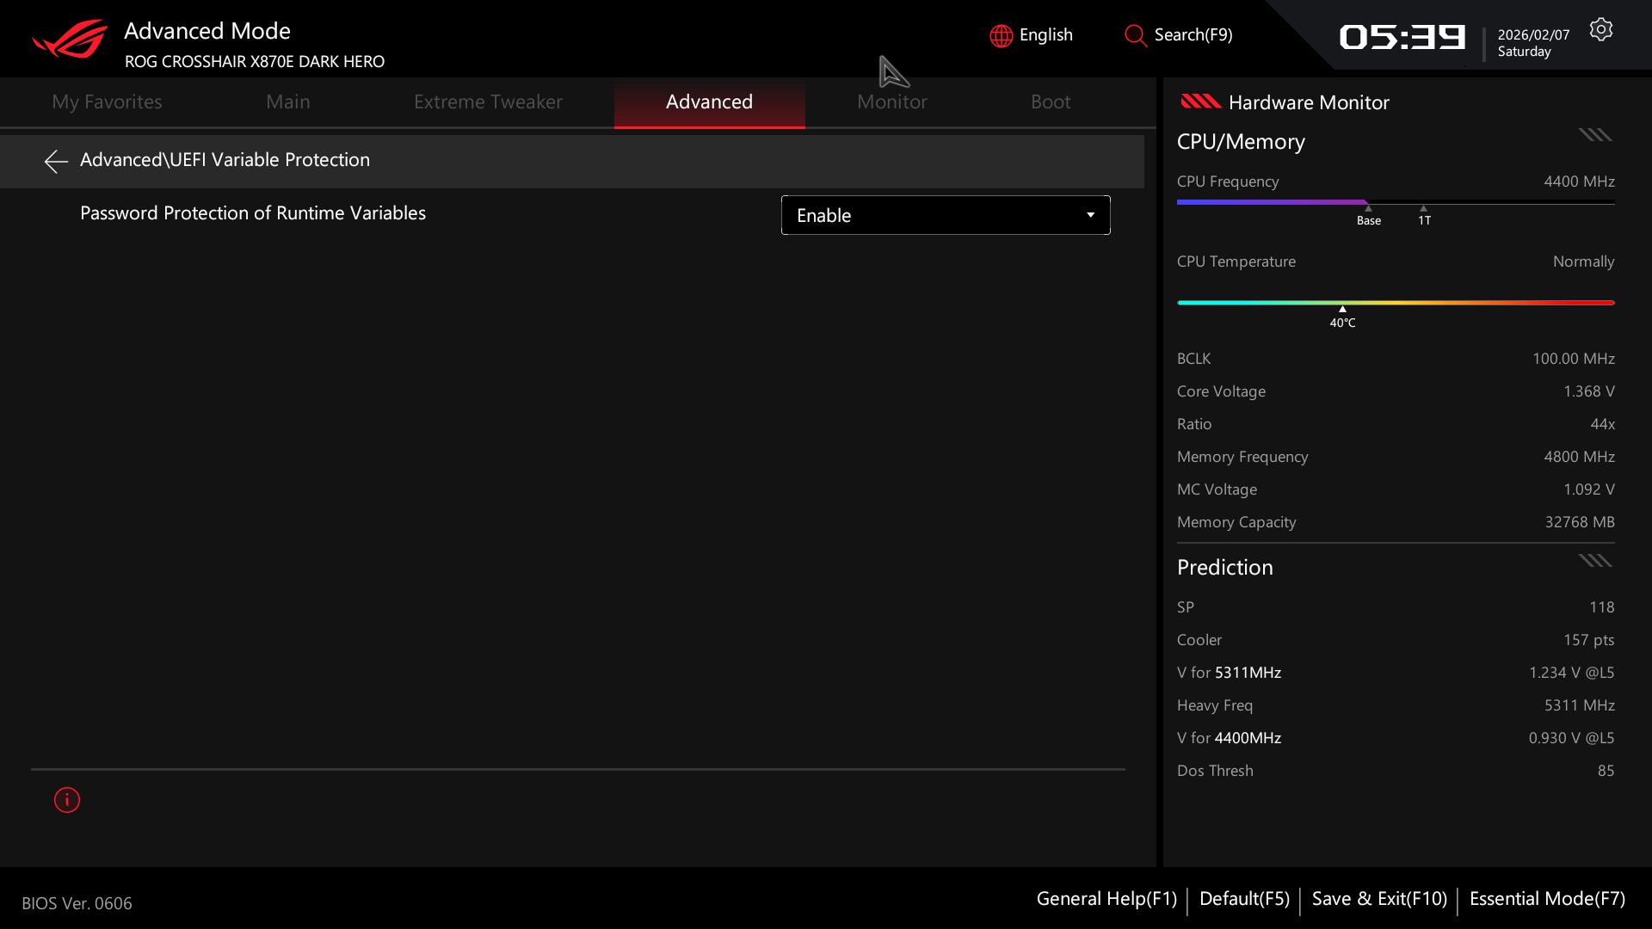Click the language globe icon
The height and width of the screenshot is (929, 1652).
pos(1001,36)
